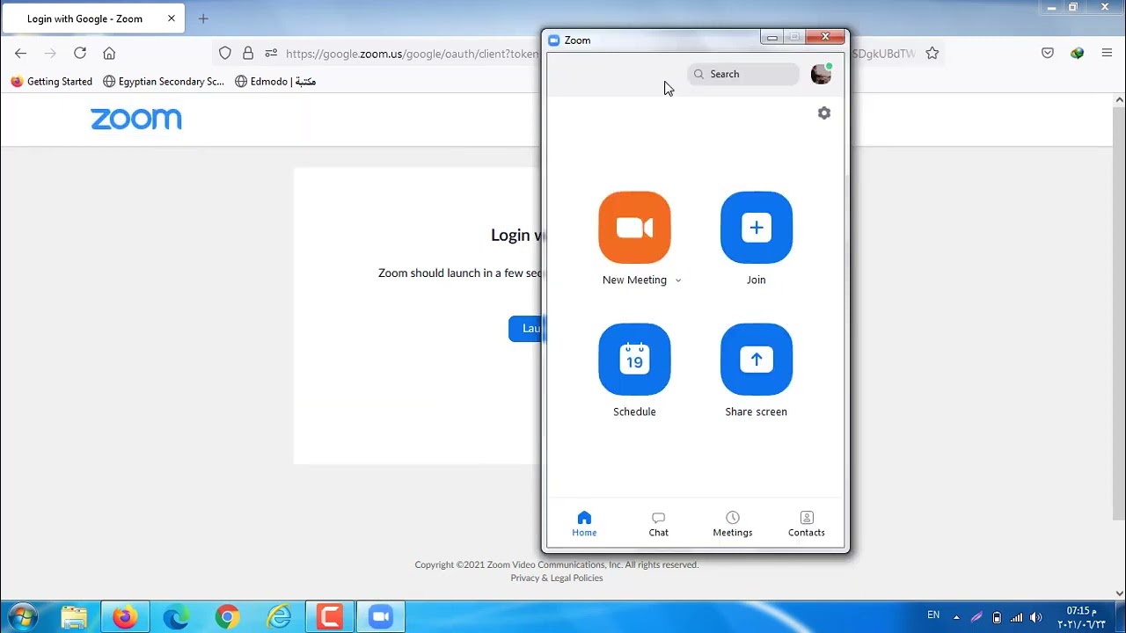This screenshot has width=1126, height=633.
Task: Open the New Meeting options dropdown arrow
Action: coord(677,280)
